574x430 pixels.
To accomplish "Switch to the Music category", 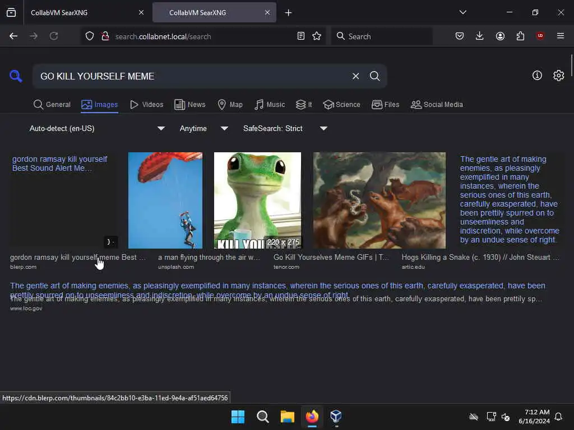I will [x=270, y=105].
